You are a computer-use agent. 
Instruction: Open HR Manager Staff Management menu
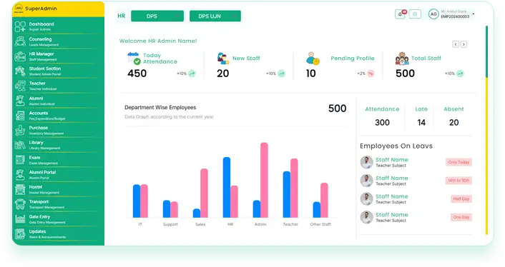click(58, 56)
